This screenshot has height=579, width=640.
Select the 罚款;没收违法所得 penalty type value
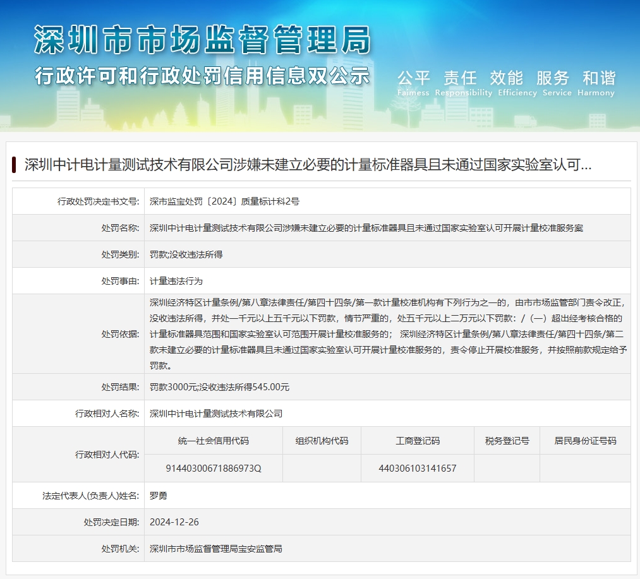click(x=186, y=254)
